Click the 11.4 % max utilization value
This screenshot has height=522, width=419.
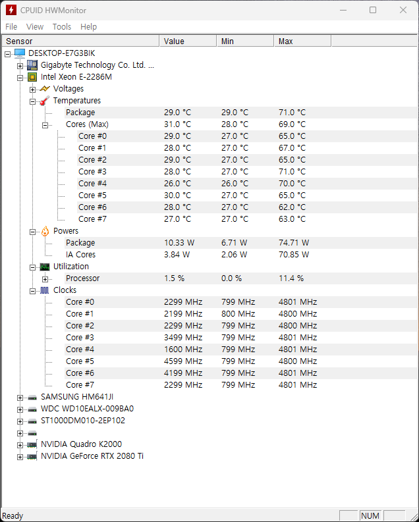(291, 278)
